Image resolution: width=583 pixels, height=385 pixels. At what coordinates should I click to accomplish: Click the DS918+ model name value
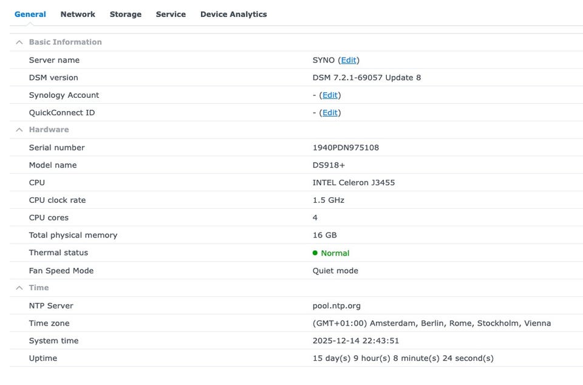click(329, 165)
